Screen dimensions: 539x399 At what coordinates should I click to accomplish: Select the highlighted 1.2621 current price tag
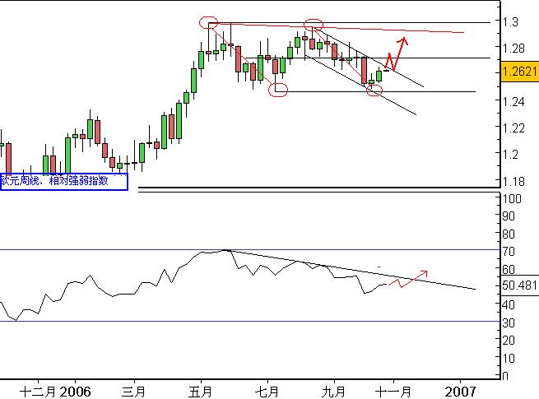tap(519, 72)
